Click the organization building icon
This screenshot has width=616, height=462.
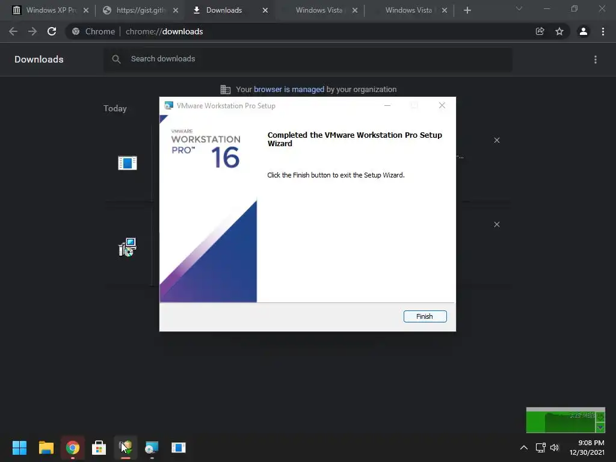pos(226,90)
